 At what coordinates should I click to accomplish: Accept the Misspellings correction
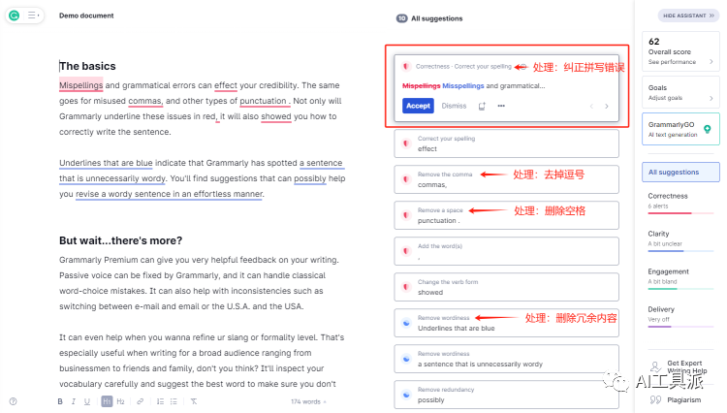pos(418,106)
